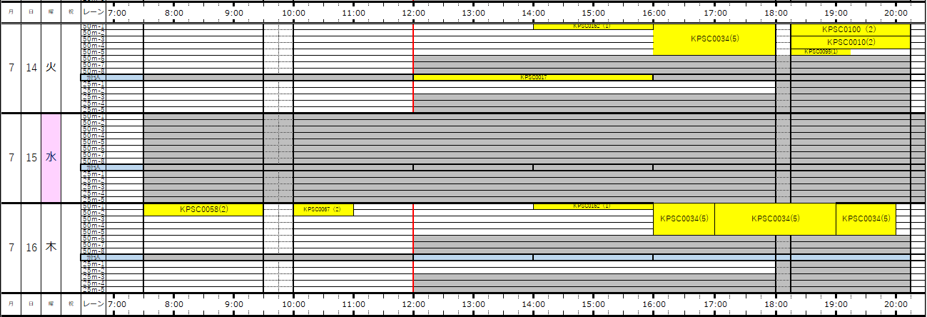Click the top レーン column header
The image size is (927, 317).
pos(93,13)
